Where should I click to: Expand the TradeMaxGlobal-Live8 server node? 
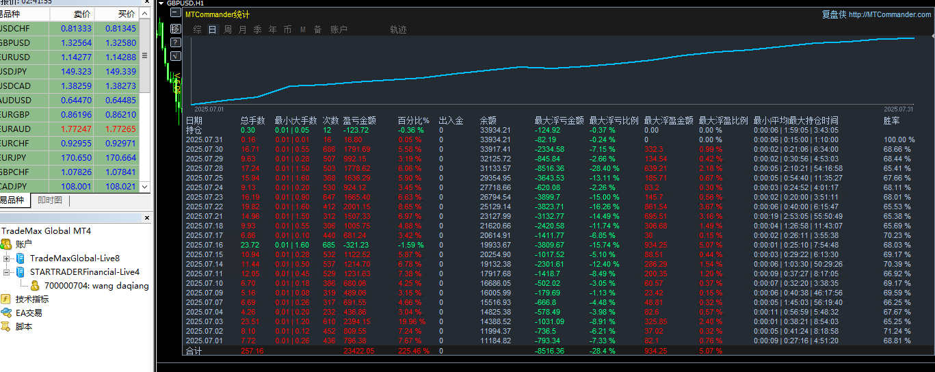(7, 258)
